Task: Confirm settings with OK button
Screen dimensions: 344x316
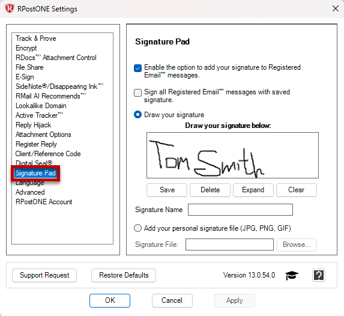Action: coord(110,300)
